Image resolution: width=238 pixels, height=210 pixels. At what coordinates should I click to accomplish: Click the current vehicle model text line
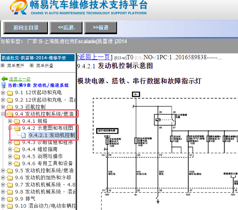[64, 42]
